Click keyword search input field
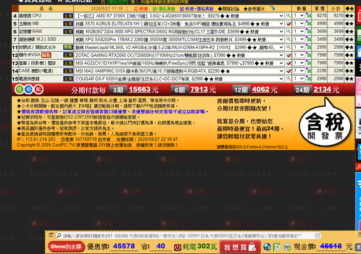361x254 pixels. pyautogui.click(x=189, y=235)
